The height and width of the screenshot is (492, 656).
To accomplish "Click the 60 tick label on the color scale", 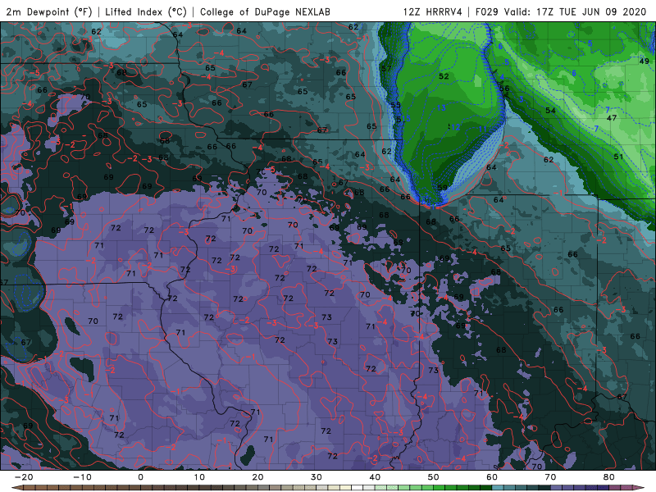I will pos(492,477).
